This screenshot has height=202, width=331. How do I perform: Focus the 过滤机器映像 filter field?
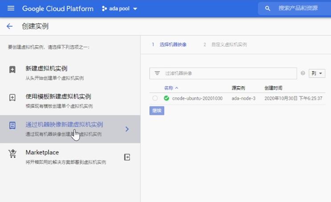(x=223, y=73)
